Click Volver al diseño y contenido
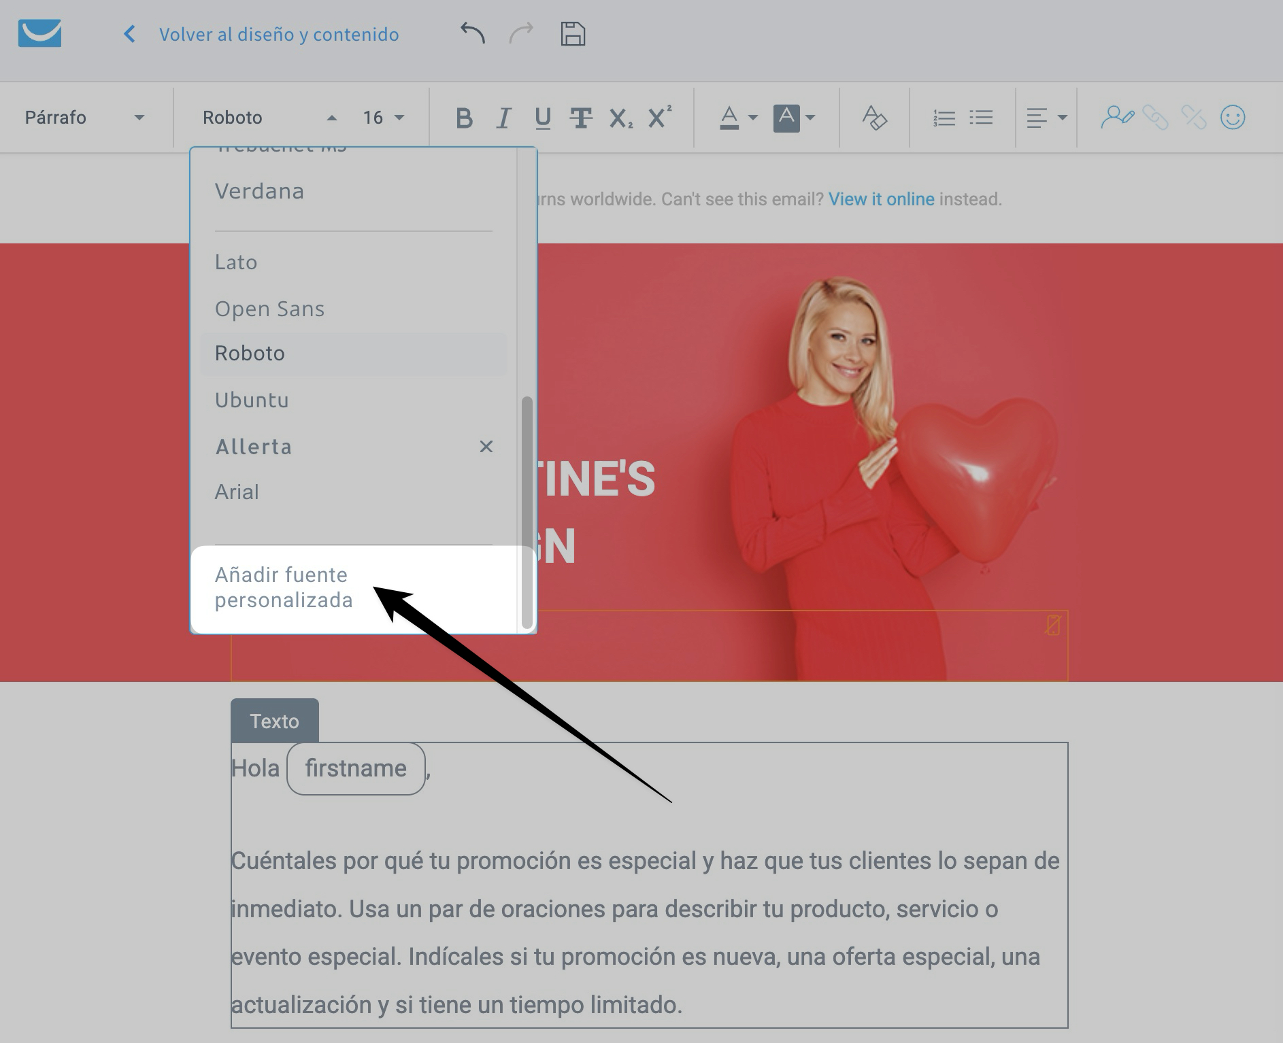 click(279, 34)
